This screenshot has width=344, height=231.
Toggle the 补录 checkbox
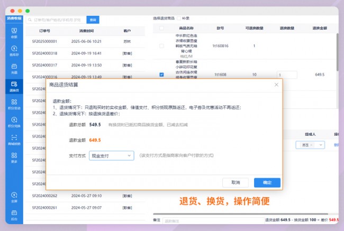click(x=178, y=18)
